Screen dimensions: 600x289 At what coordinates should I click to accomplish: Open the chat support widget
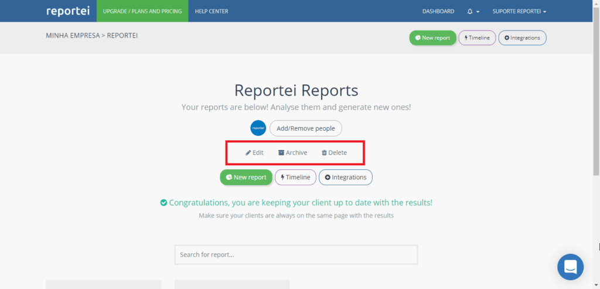(571, 267)
